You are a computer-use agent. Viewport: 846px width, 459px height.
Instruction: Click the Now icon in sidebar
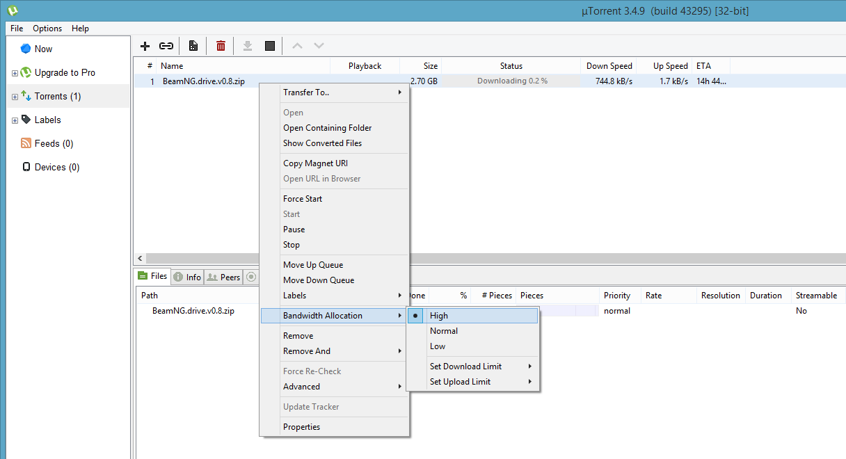tap(26, 49)
